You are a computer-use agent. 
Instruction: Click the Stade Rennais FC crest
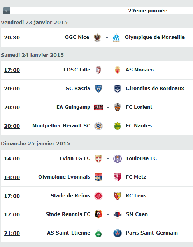pos(98,214)
